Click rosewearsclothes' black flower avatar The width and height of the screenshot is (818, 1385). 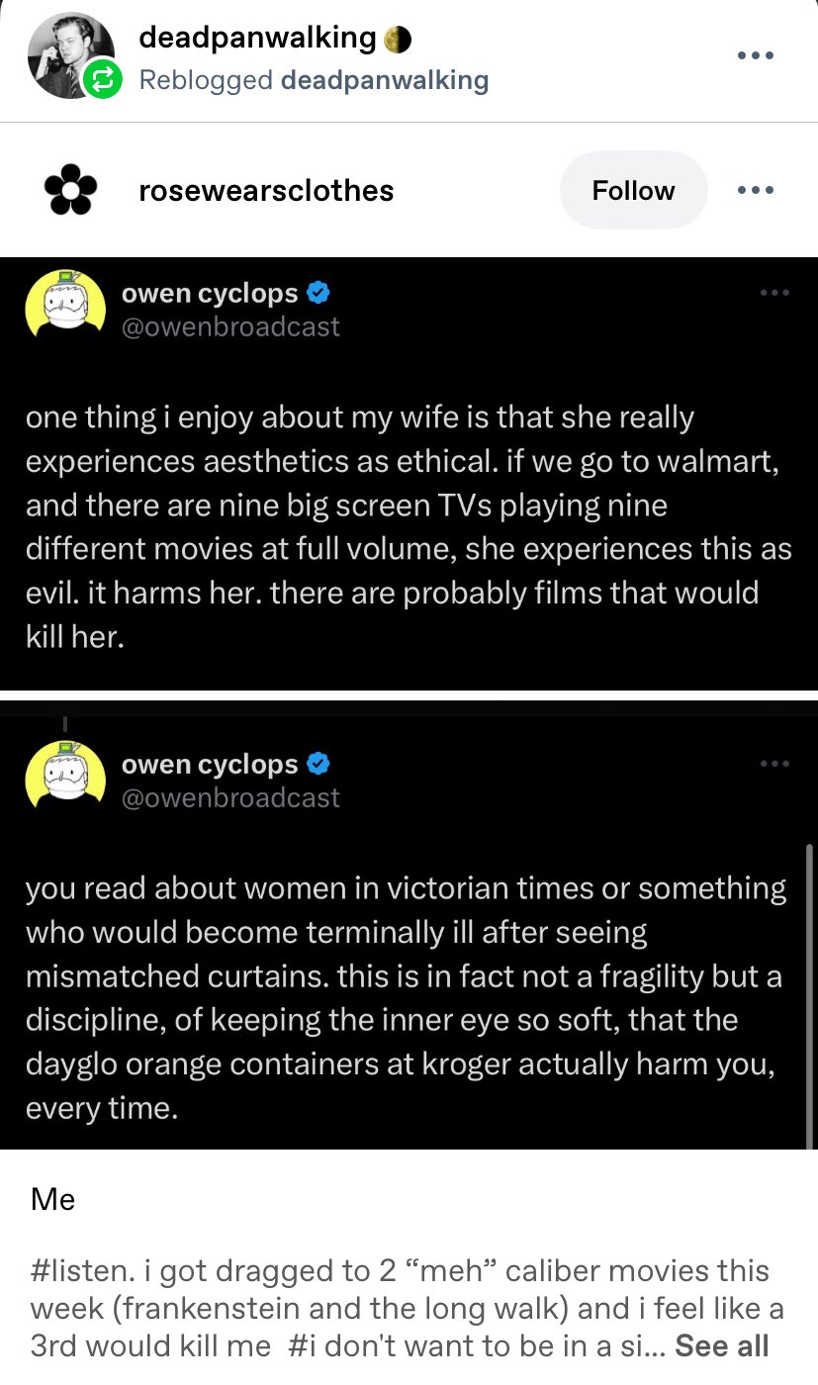point(69,190)
